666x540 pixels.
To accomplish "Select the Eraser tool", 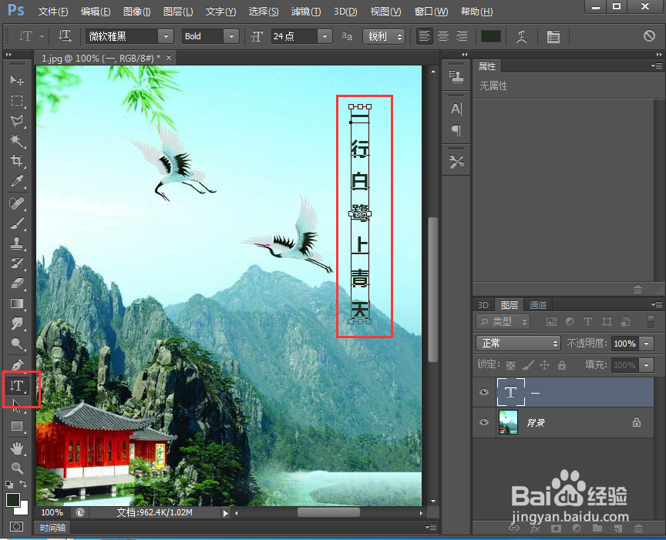I will [x=17, y=283].
